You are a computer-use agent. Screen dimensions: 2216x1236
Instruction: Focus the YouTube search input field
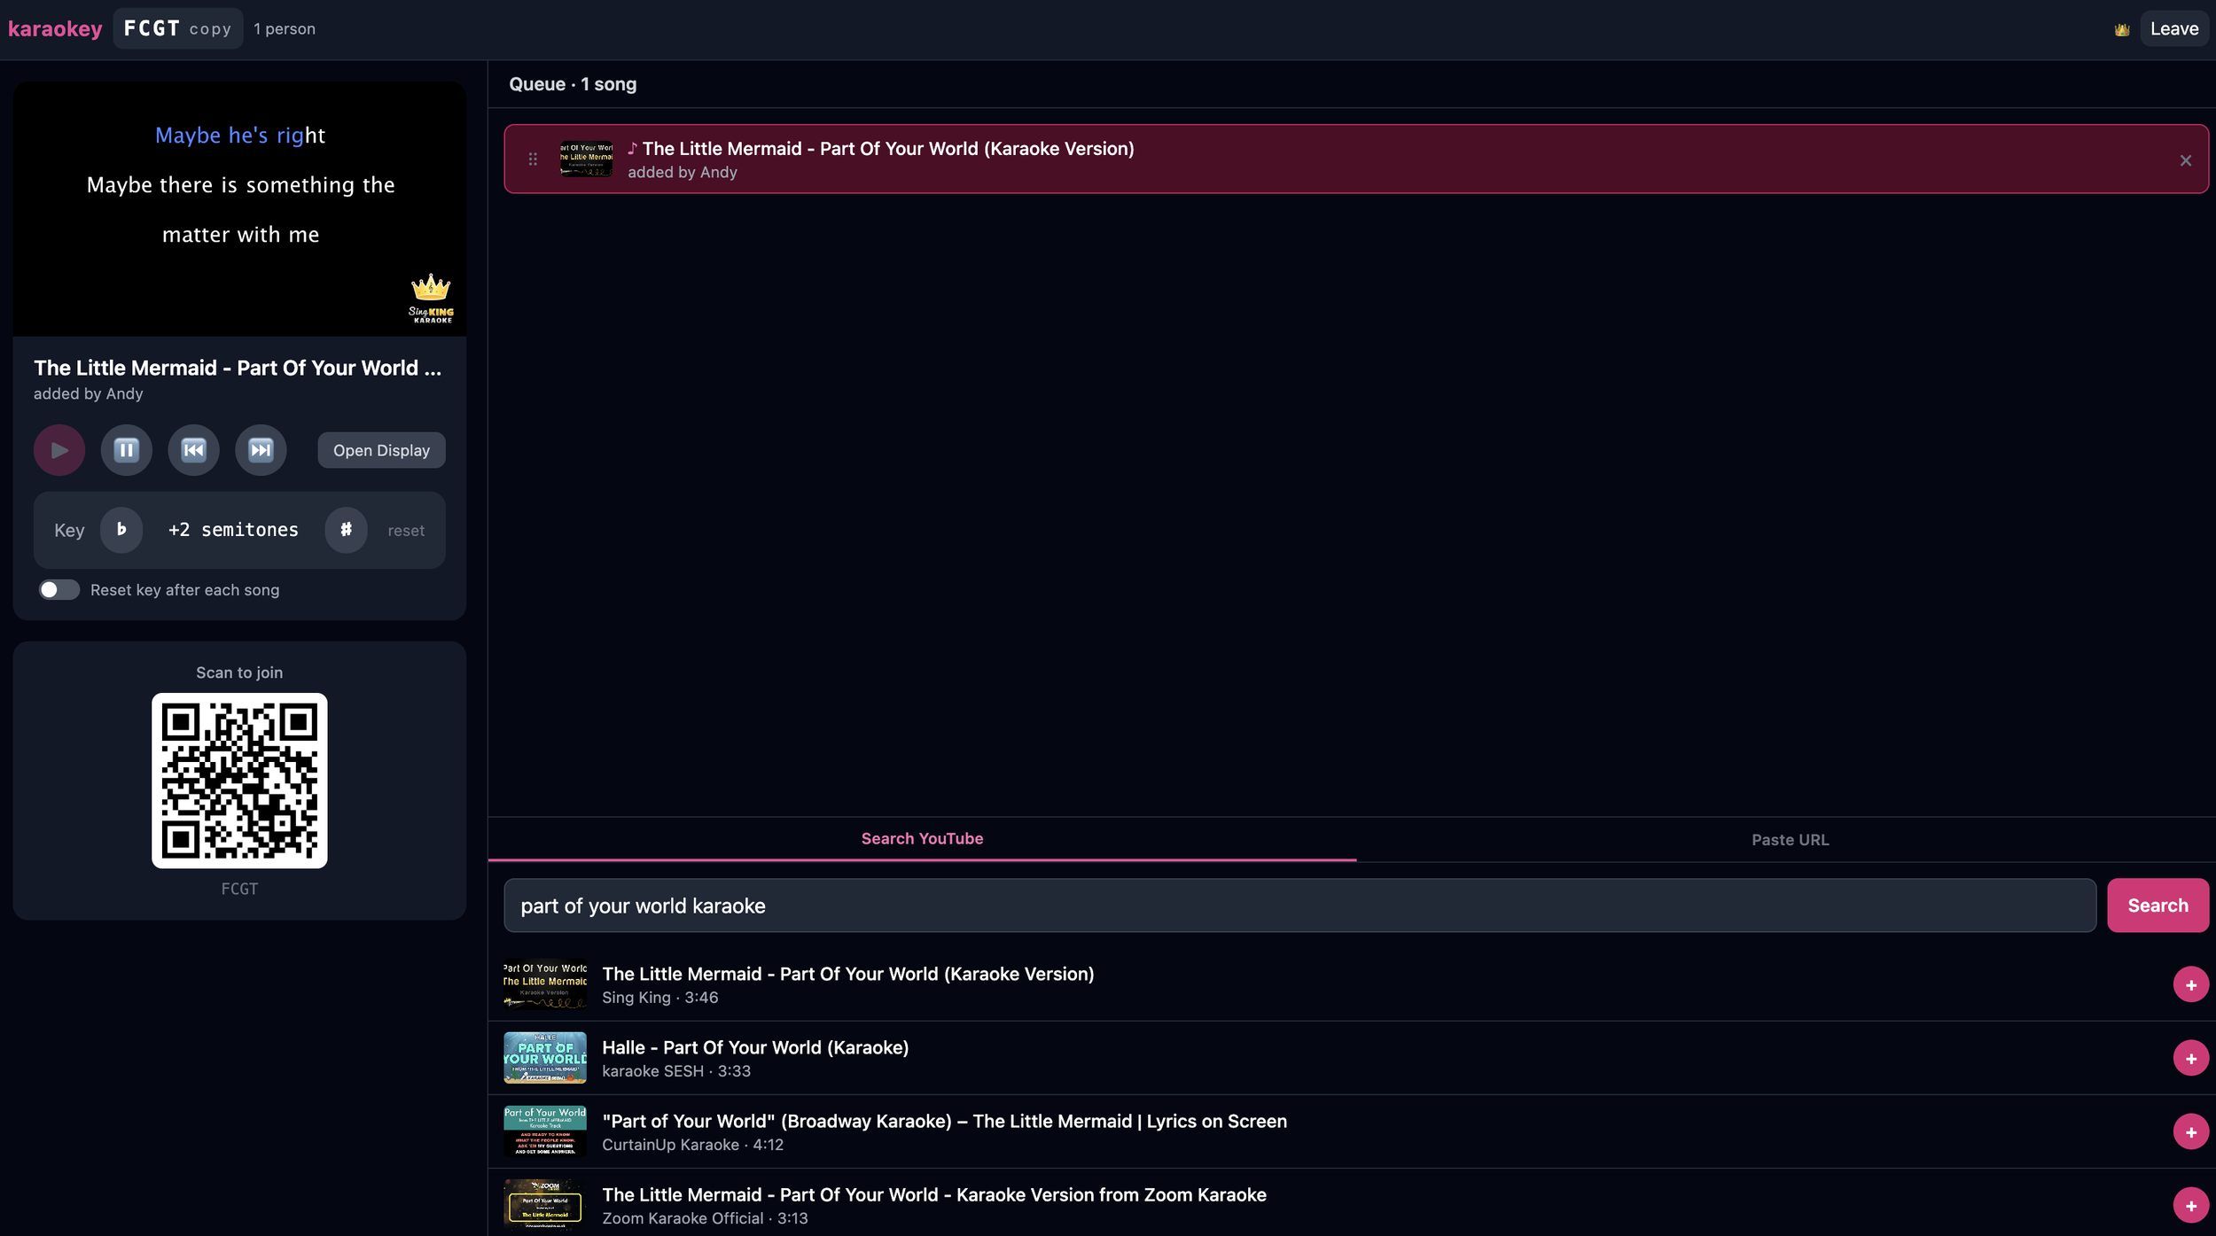tap(1299, 906)
